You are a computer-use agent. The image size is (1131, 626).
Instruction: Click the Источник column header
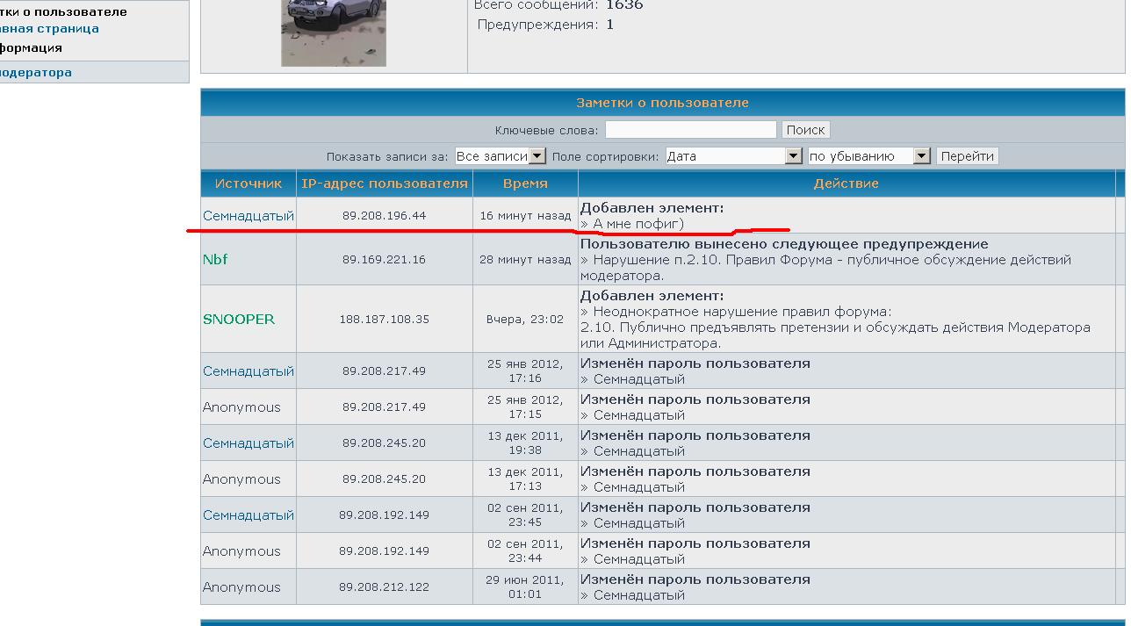pyautogui.click(x=249, y=183)
